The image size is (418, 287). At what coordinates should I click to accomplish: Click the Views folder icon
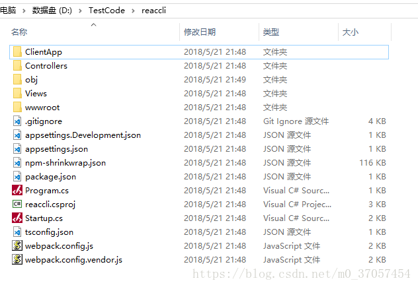coord(17,94)
